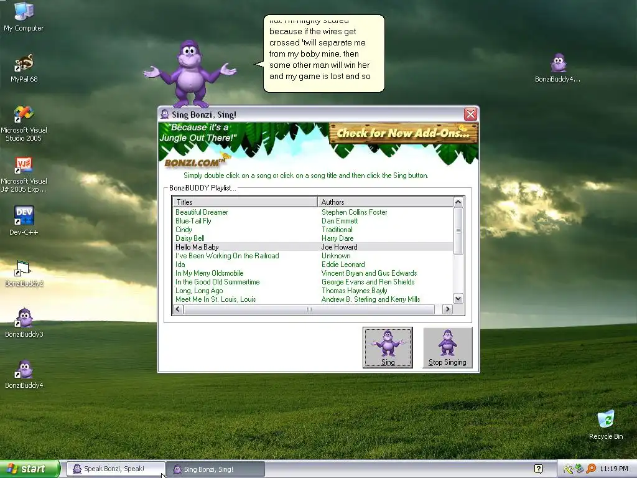Open the My Computer desktop icon

24,16
